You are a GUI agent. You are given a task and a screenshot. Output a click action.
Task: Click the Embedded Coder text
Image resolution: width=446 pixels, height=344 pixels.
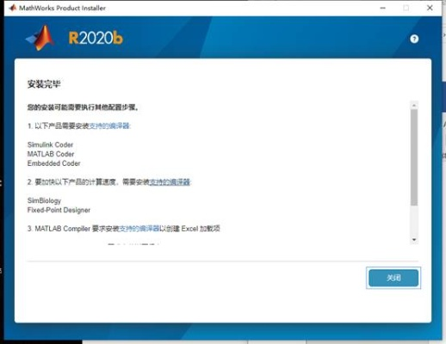(x=54, y=163)
